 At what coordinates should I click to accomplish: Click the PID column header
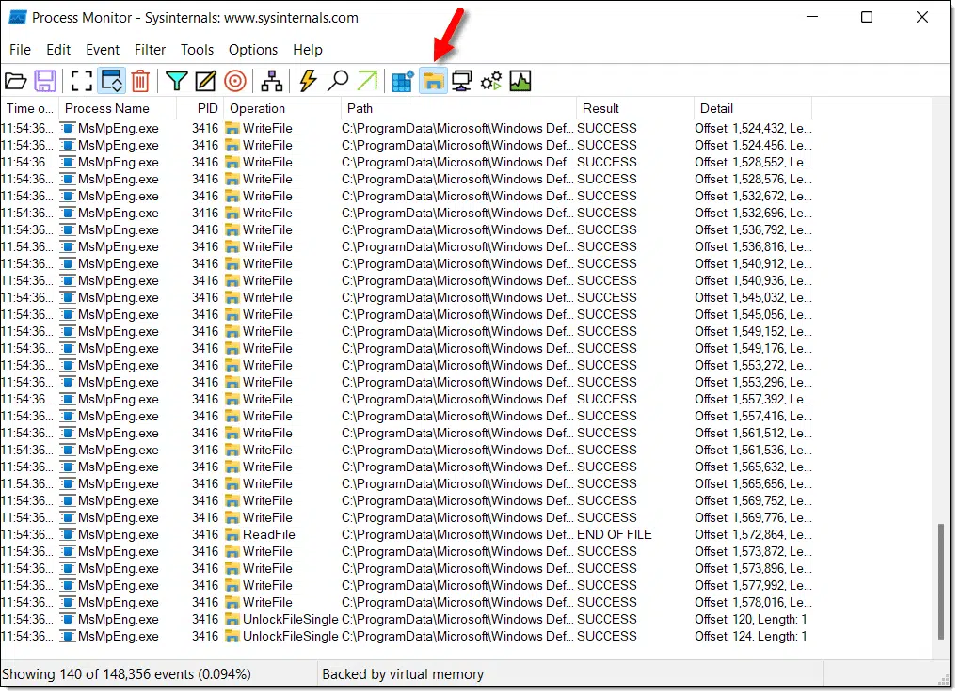pos(200,108)
